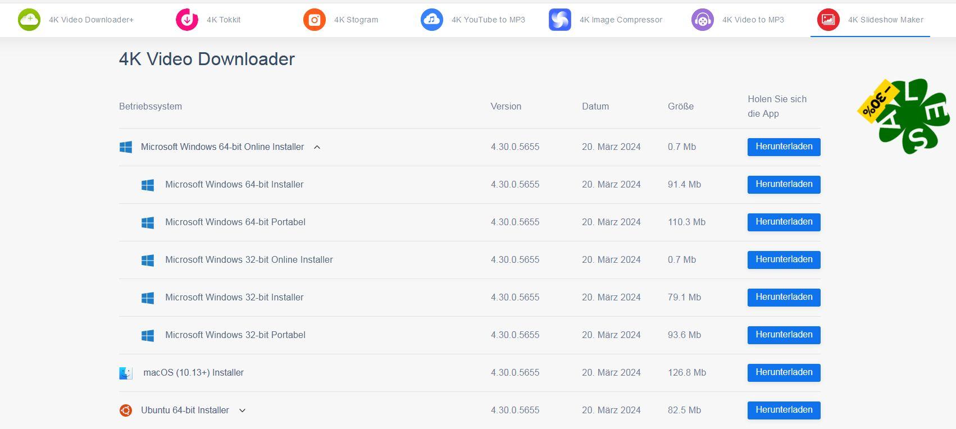956x429 pixels.
Task: Download the Ubuntu 64-bit Installer
Action: point(784,410)
